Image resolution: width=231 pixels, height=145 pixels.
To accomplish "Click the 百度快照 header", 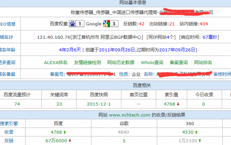I will [99, 95].
